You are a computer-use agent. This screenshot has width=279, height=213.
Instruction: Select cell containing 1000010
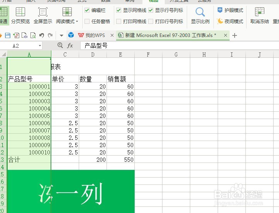pos(29,152)
